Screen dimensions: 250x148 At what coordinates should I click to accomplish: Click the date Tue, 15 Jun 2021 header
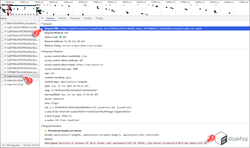[66, 86]
